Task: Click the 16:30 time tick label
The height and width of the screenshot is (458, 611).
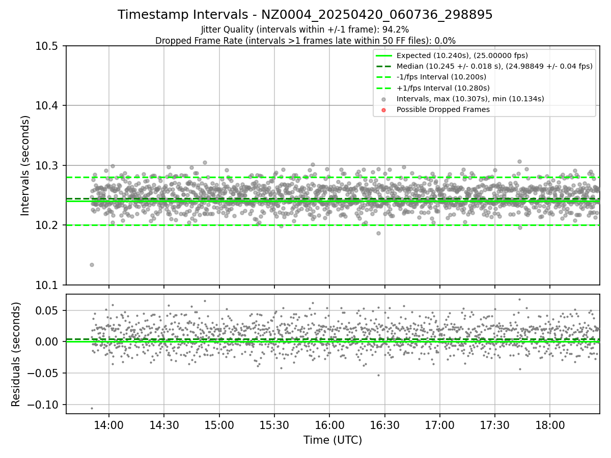Action: click(384, 425)
